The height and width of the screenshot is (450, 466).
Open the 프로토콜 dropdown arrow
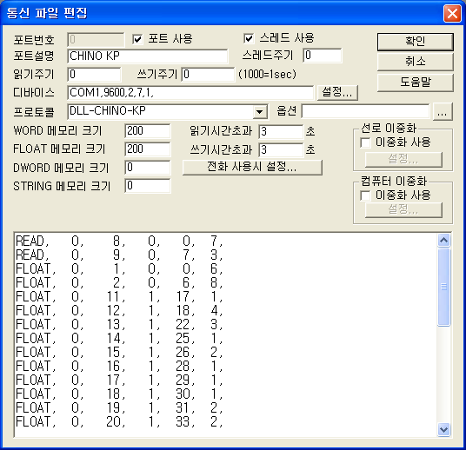click(x=259, y=112)
